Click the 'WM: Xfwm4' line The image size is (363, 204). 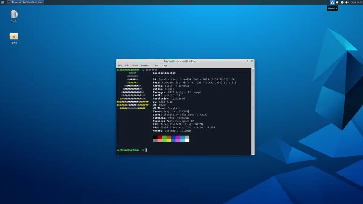pyautogui.click(x=160, y=105)
